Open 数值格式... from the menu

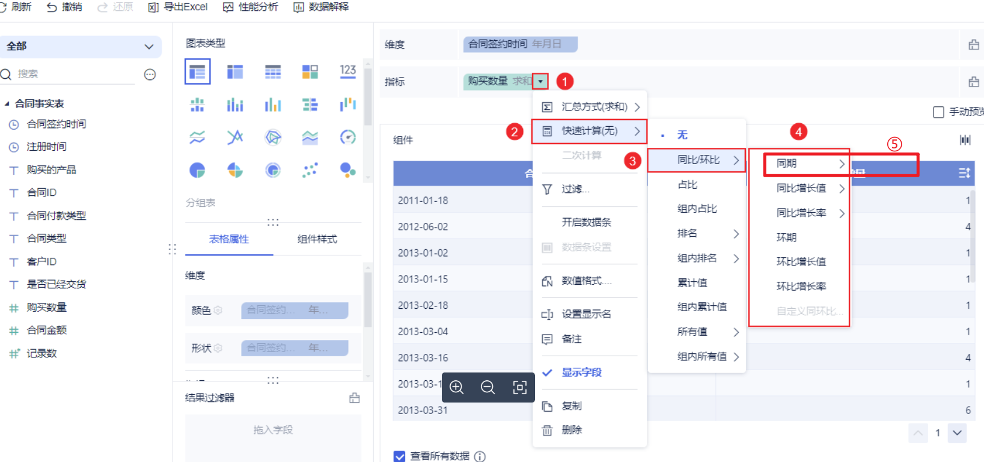[590, 281]
